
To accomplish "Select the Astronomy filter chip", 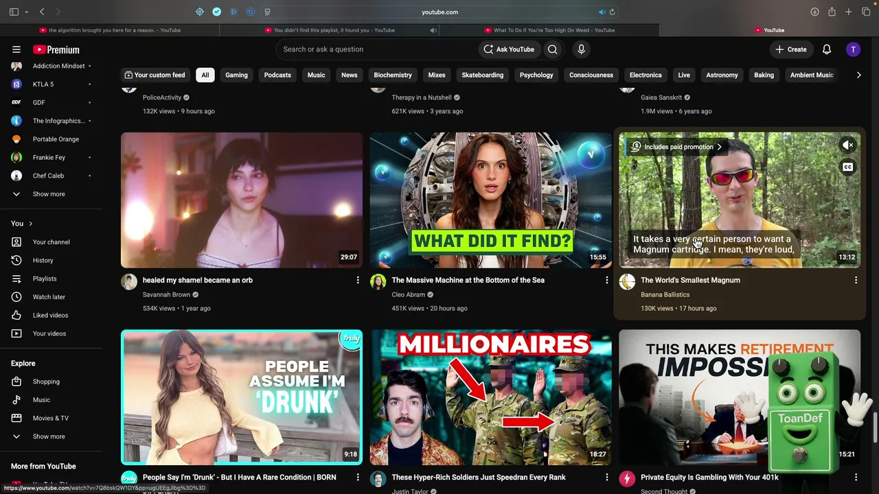I will (x=722, y=75).
